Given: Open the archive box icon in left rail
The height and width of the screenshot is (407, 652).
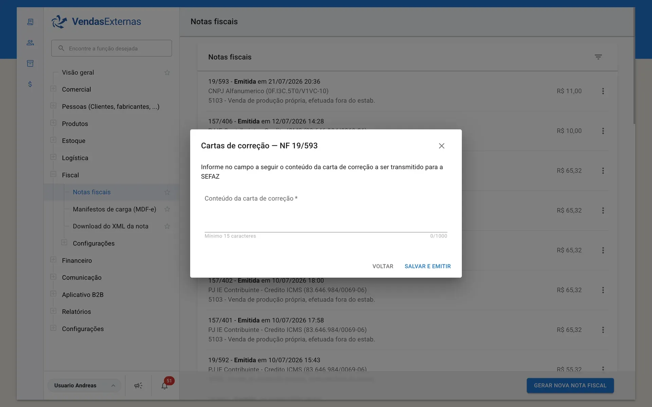Looking at the screenshot, I should [30, 63].
